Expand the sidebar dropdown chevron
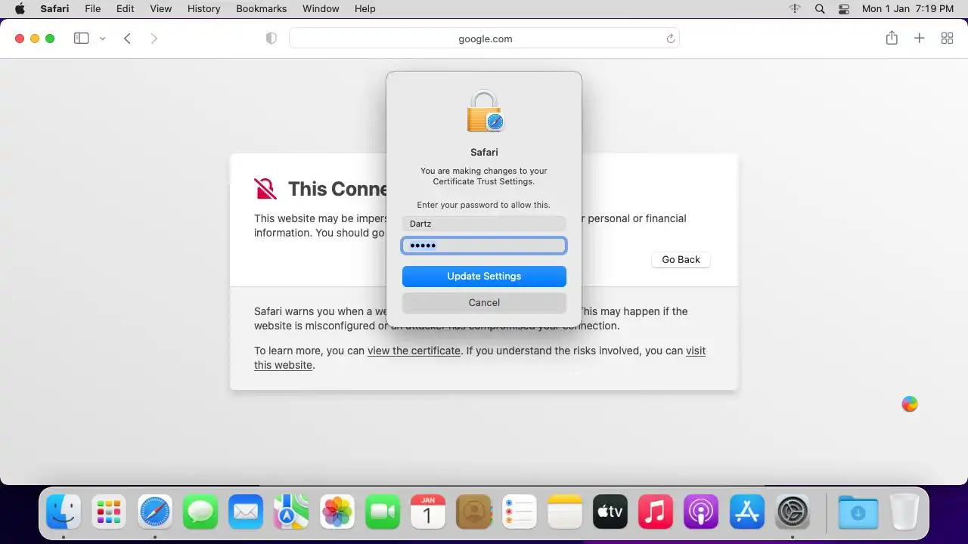Image resolution: width=968 pixels, height=544 pixels. (x=102, y=39)
